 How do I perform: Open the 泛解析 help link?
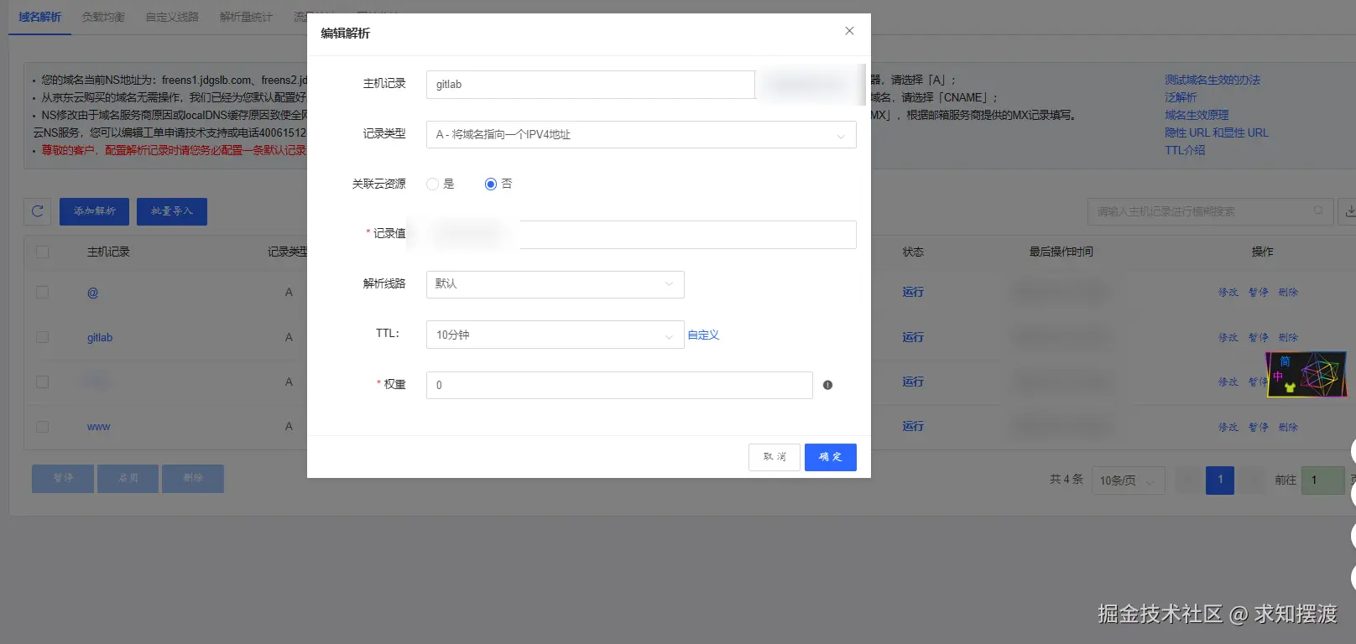(1181, 97)
